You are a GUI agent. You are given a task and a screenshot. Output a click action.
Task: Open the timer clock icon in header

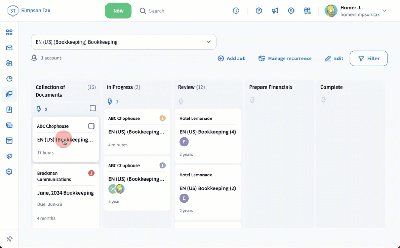(236, 11)
